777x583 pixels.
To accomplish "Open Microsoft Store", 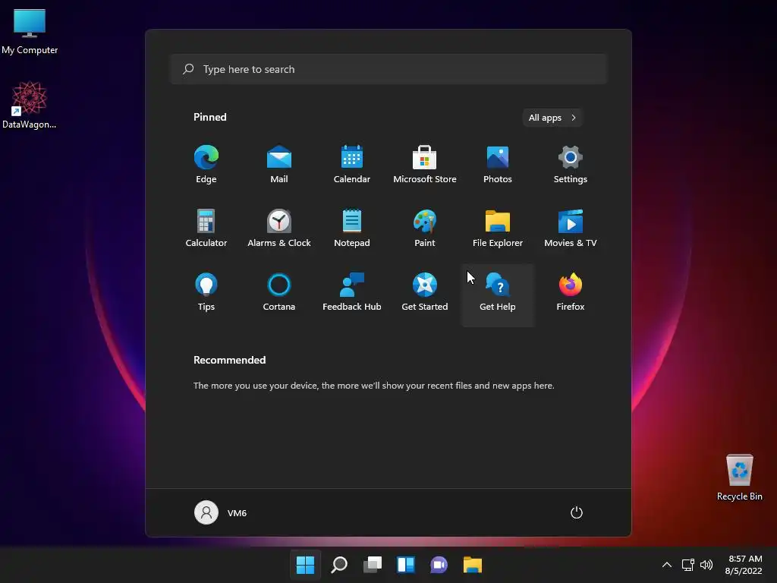I will (425, 165).
